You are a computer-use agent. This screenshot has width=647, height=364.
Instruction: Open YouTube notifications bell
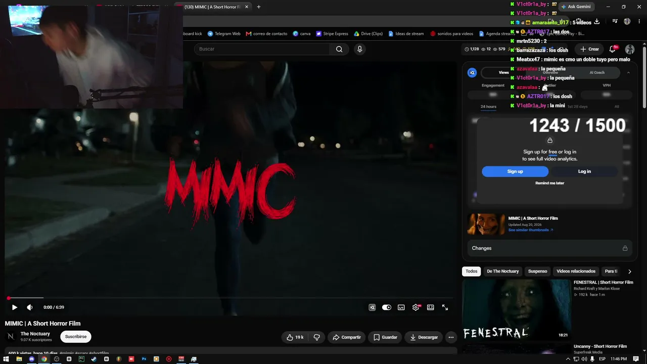613,49
